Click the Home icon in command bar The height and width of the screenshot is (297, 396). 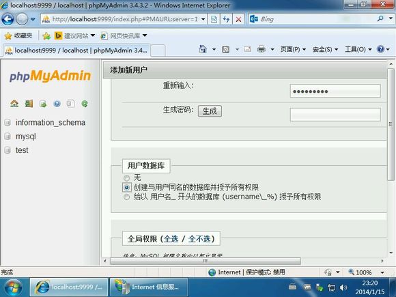pos(203,49)
